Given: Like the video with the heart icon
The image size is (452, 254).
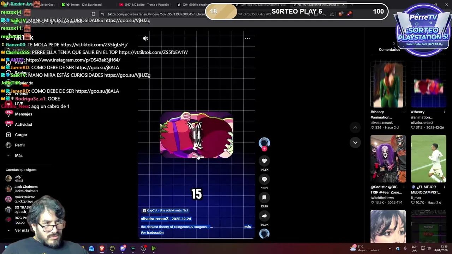Looking at the screenshot, I should point(264,161).
